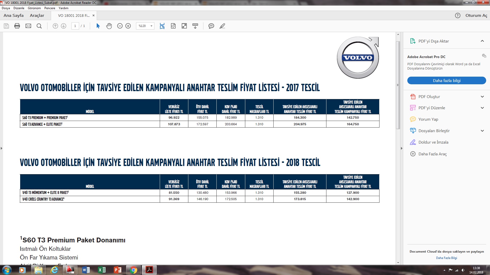Click the page number input field
The image size is (490, 275).
[x=75, y=26]
